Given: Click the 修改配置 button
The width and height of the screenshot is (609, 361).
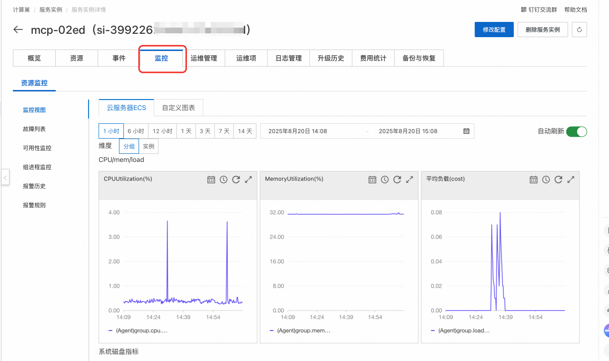Looking at the screenshot, I should (494, 30).
